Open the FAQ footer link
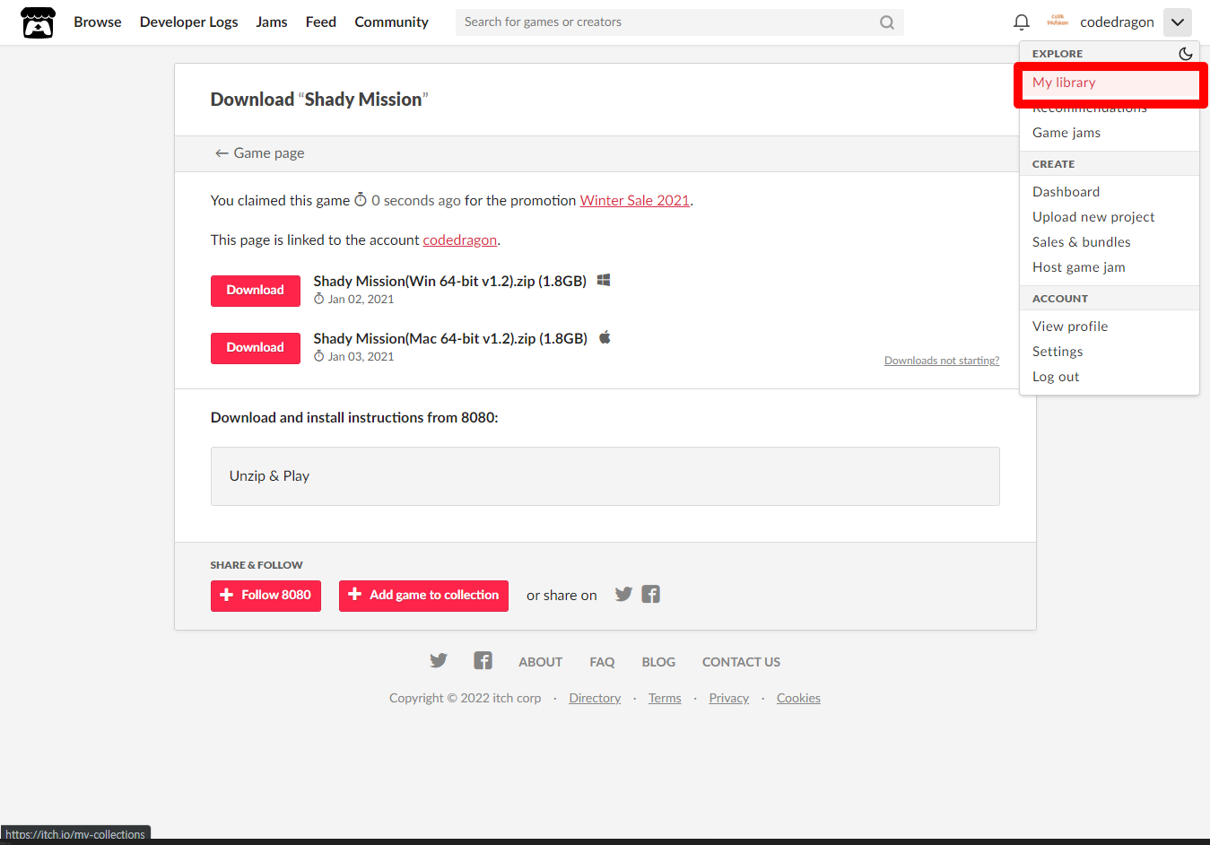 click(x=602, y=662)
